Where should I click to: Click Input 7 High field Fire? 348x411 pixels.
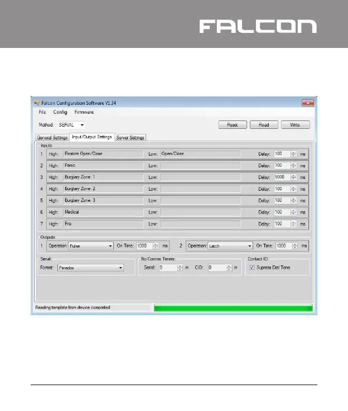pos(103,224)
